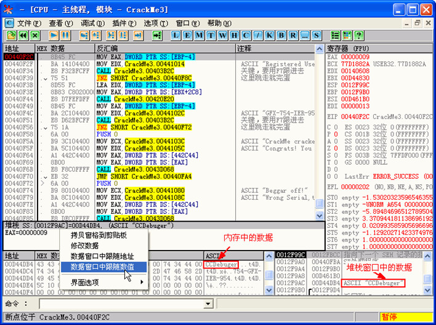Image resolution: width=436 pixels, height=325 pixels.
Task: Click the 注释 column header
Action: 275,49
